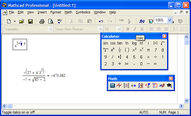Insert natural log ln from Calculator
The width and height of the screenshot is (191, 116).
[127, 43]
